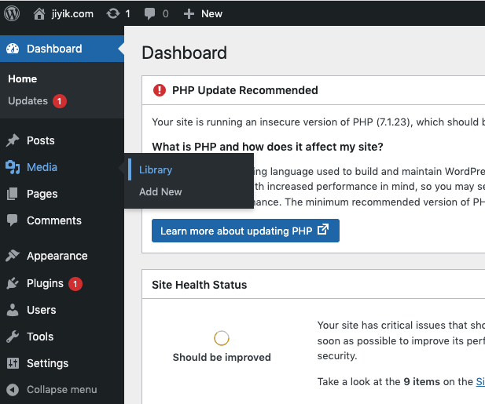
Task: Click the Comments speech bubble sidebar icon
Action: 13,220
